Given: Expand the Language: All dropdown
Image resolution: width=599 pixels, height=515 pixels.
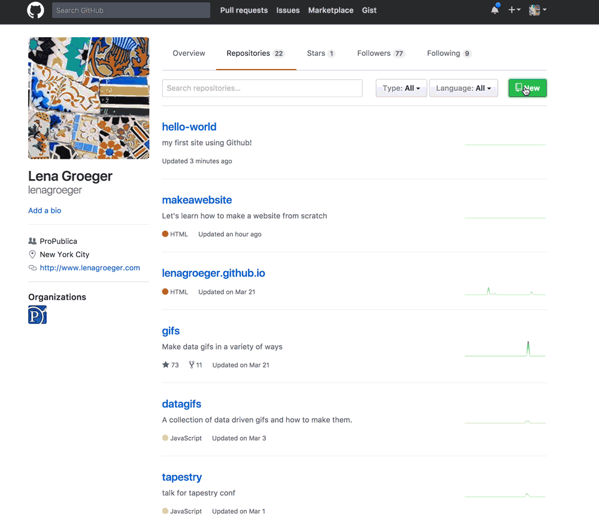Looking at the screenshot, I should tap(464, 88).
